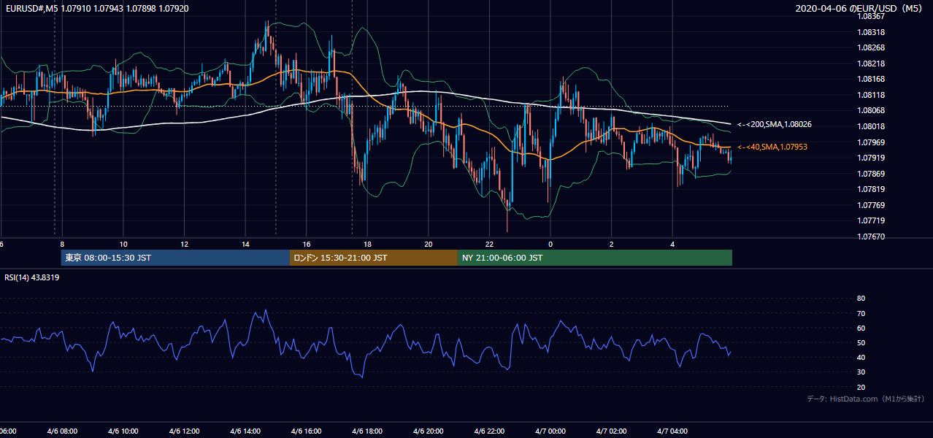Image resolution: width=933 pixels, height=438 pixels.
Task: Click price level 1.07719 on the axis
Action: coord(872,220)
